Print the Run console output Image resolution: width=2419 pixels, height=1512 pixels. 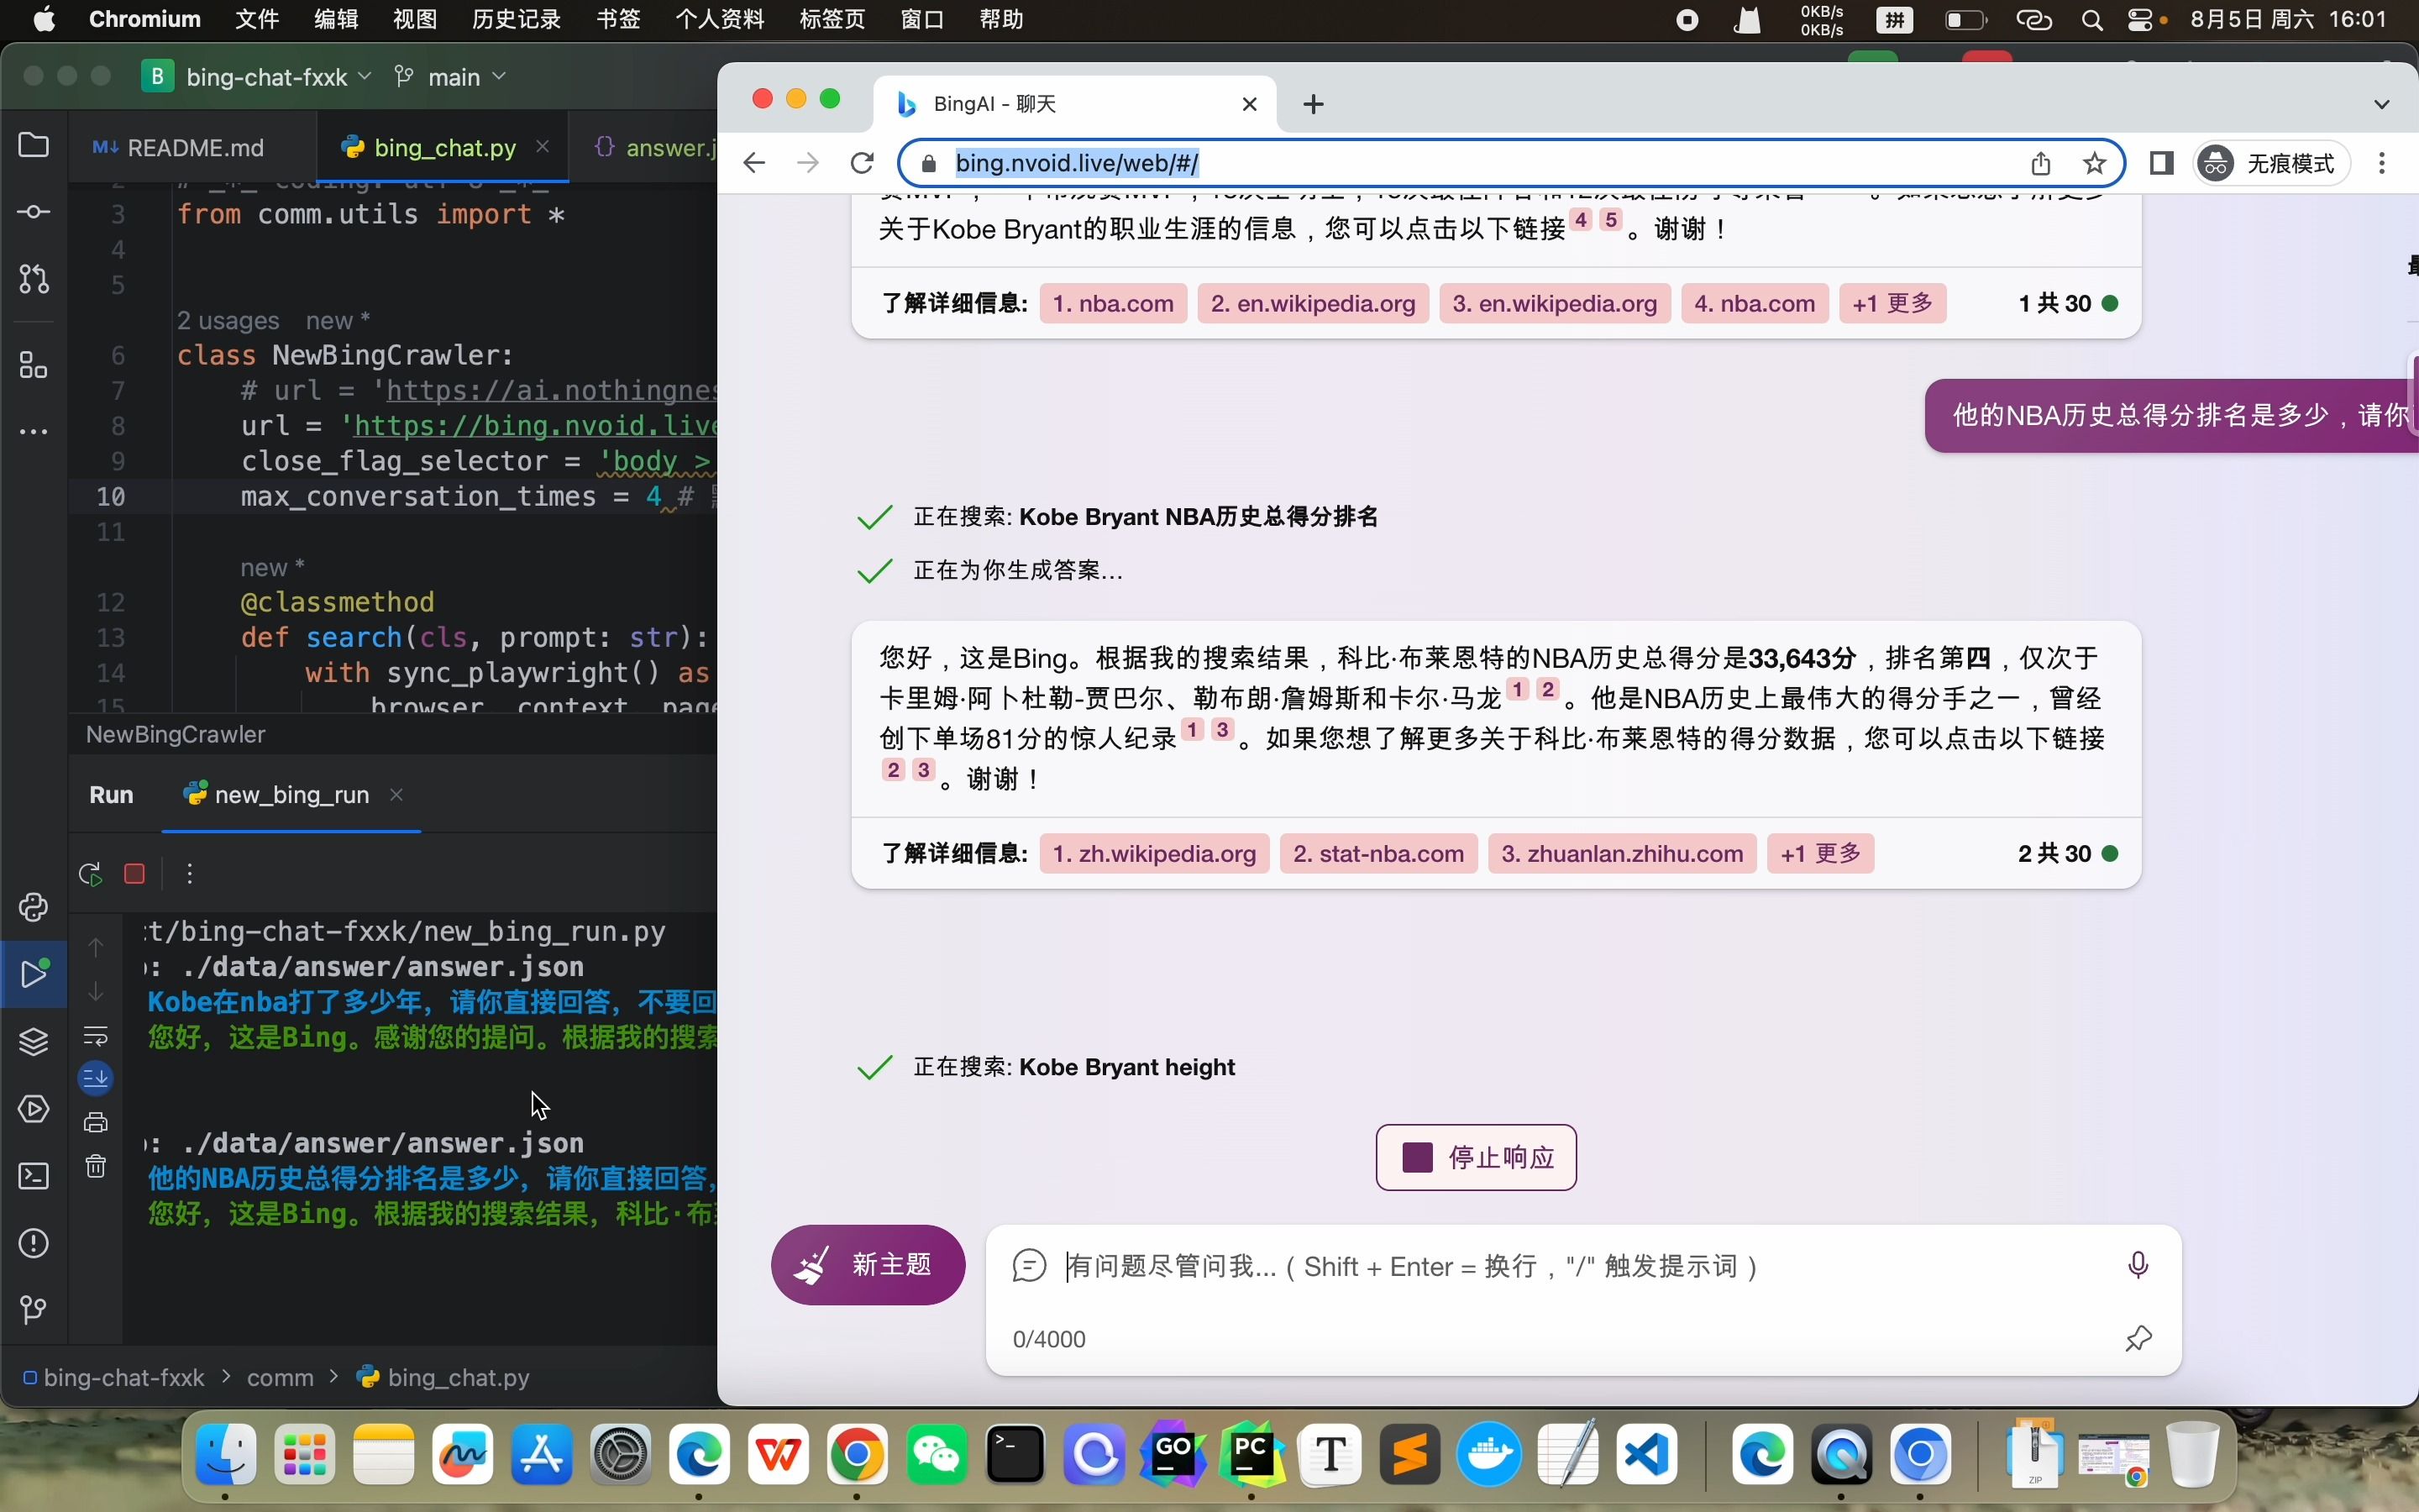(x=96, y=1122)
